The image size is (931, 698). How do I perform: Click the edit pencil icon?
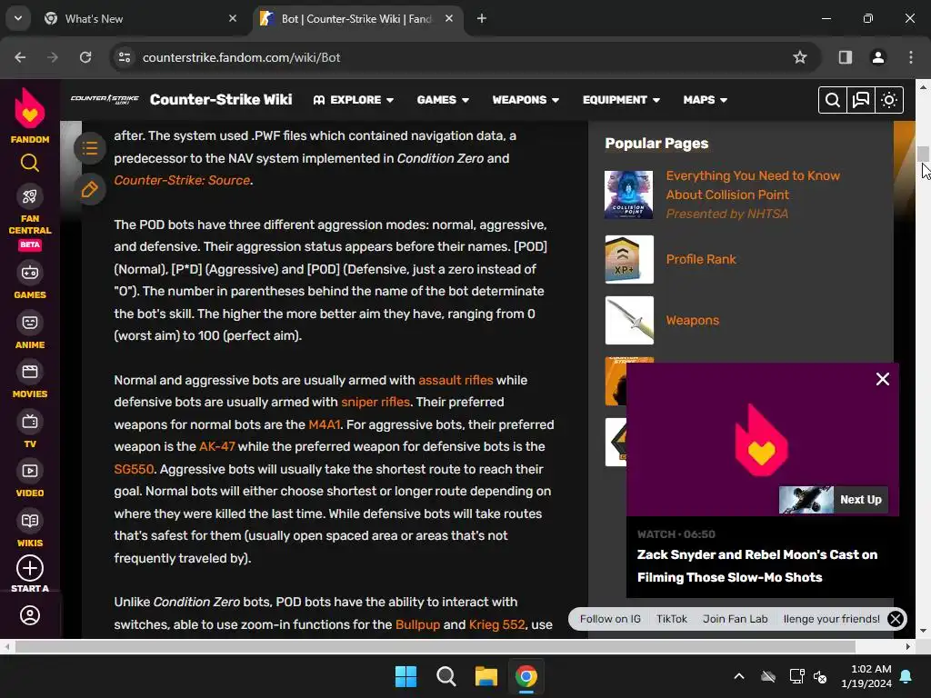90,190
